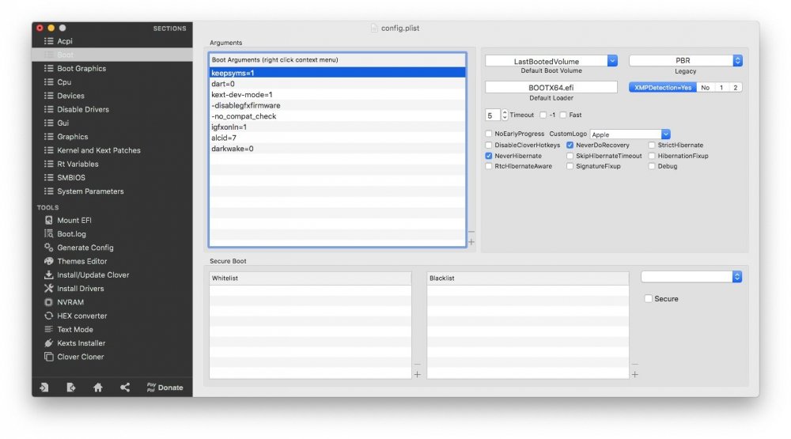Click the Generate Config gears icon
This screenshot has width=791, height=439.
click(x=48, y=248)
